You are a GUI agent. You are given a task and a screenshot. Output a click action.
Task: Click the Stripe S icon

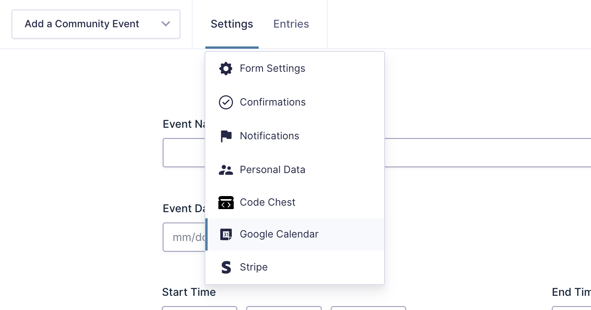[226, 267]
